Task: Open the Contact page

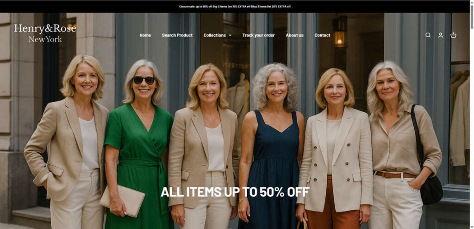Action: [322, 35]
